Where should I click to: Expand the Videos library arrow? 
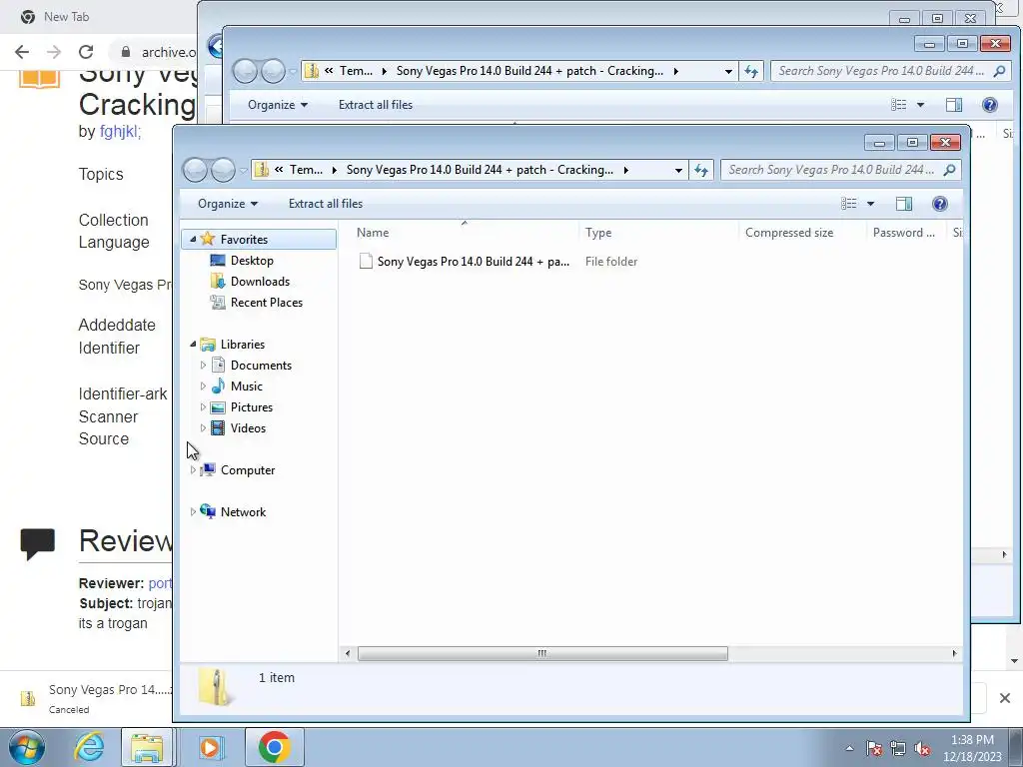click(x=203, y=427)
